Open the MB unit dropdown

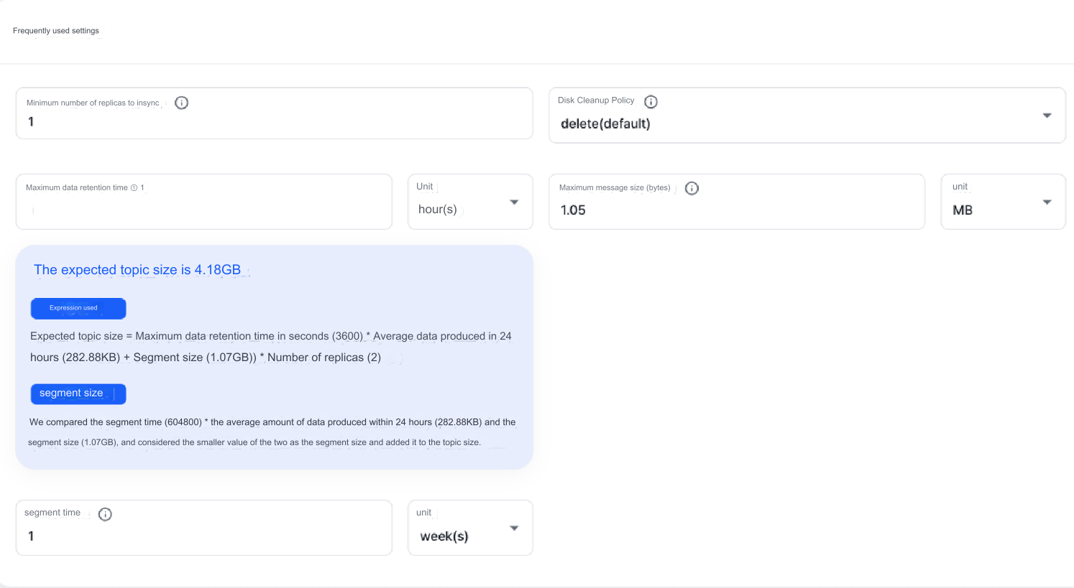1047,202
